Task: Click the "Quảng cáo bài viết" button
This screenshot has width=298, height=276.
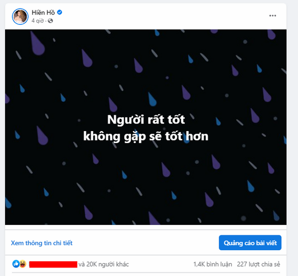Action: click(x=250, y=243)
